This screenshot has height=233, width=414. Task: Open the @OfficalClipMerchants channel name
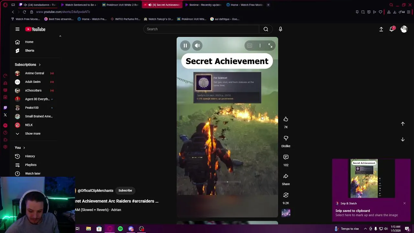click(x=95, y=191)
